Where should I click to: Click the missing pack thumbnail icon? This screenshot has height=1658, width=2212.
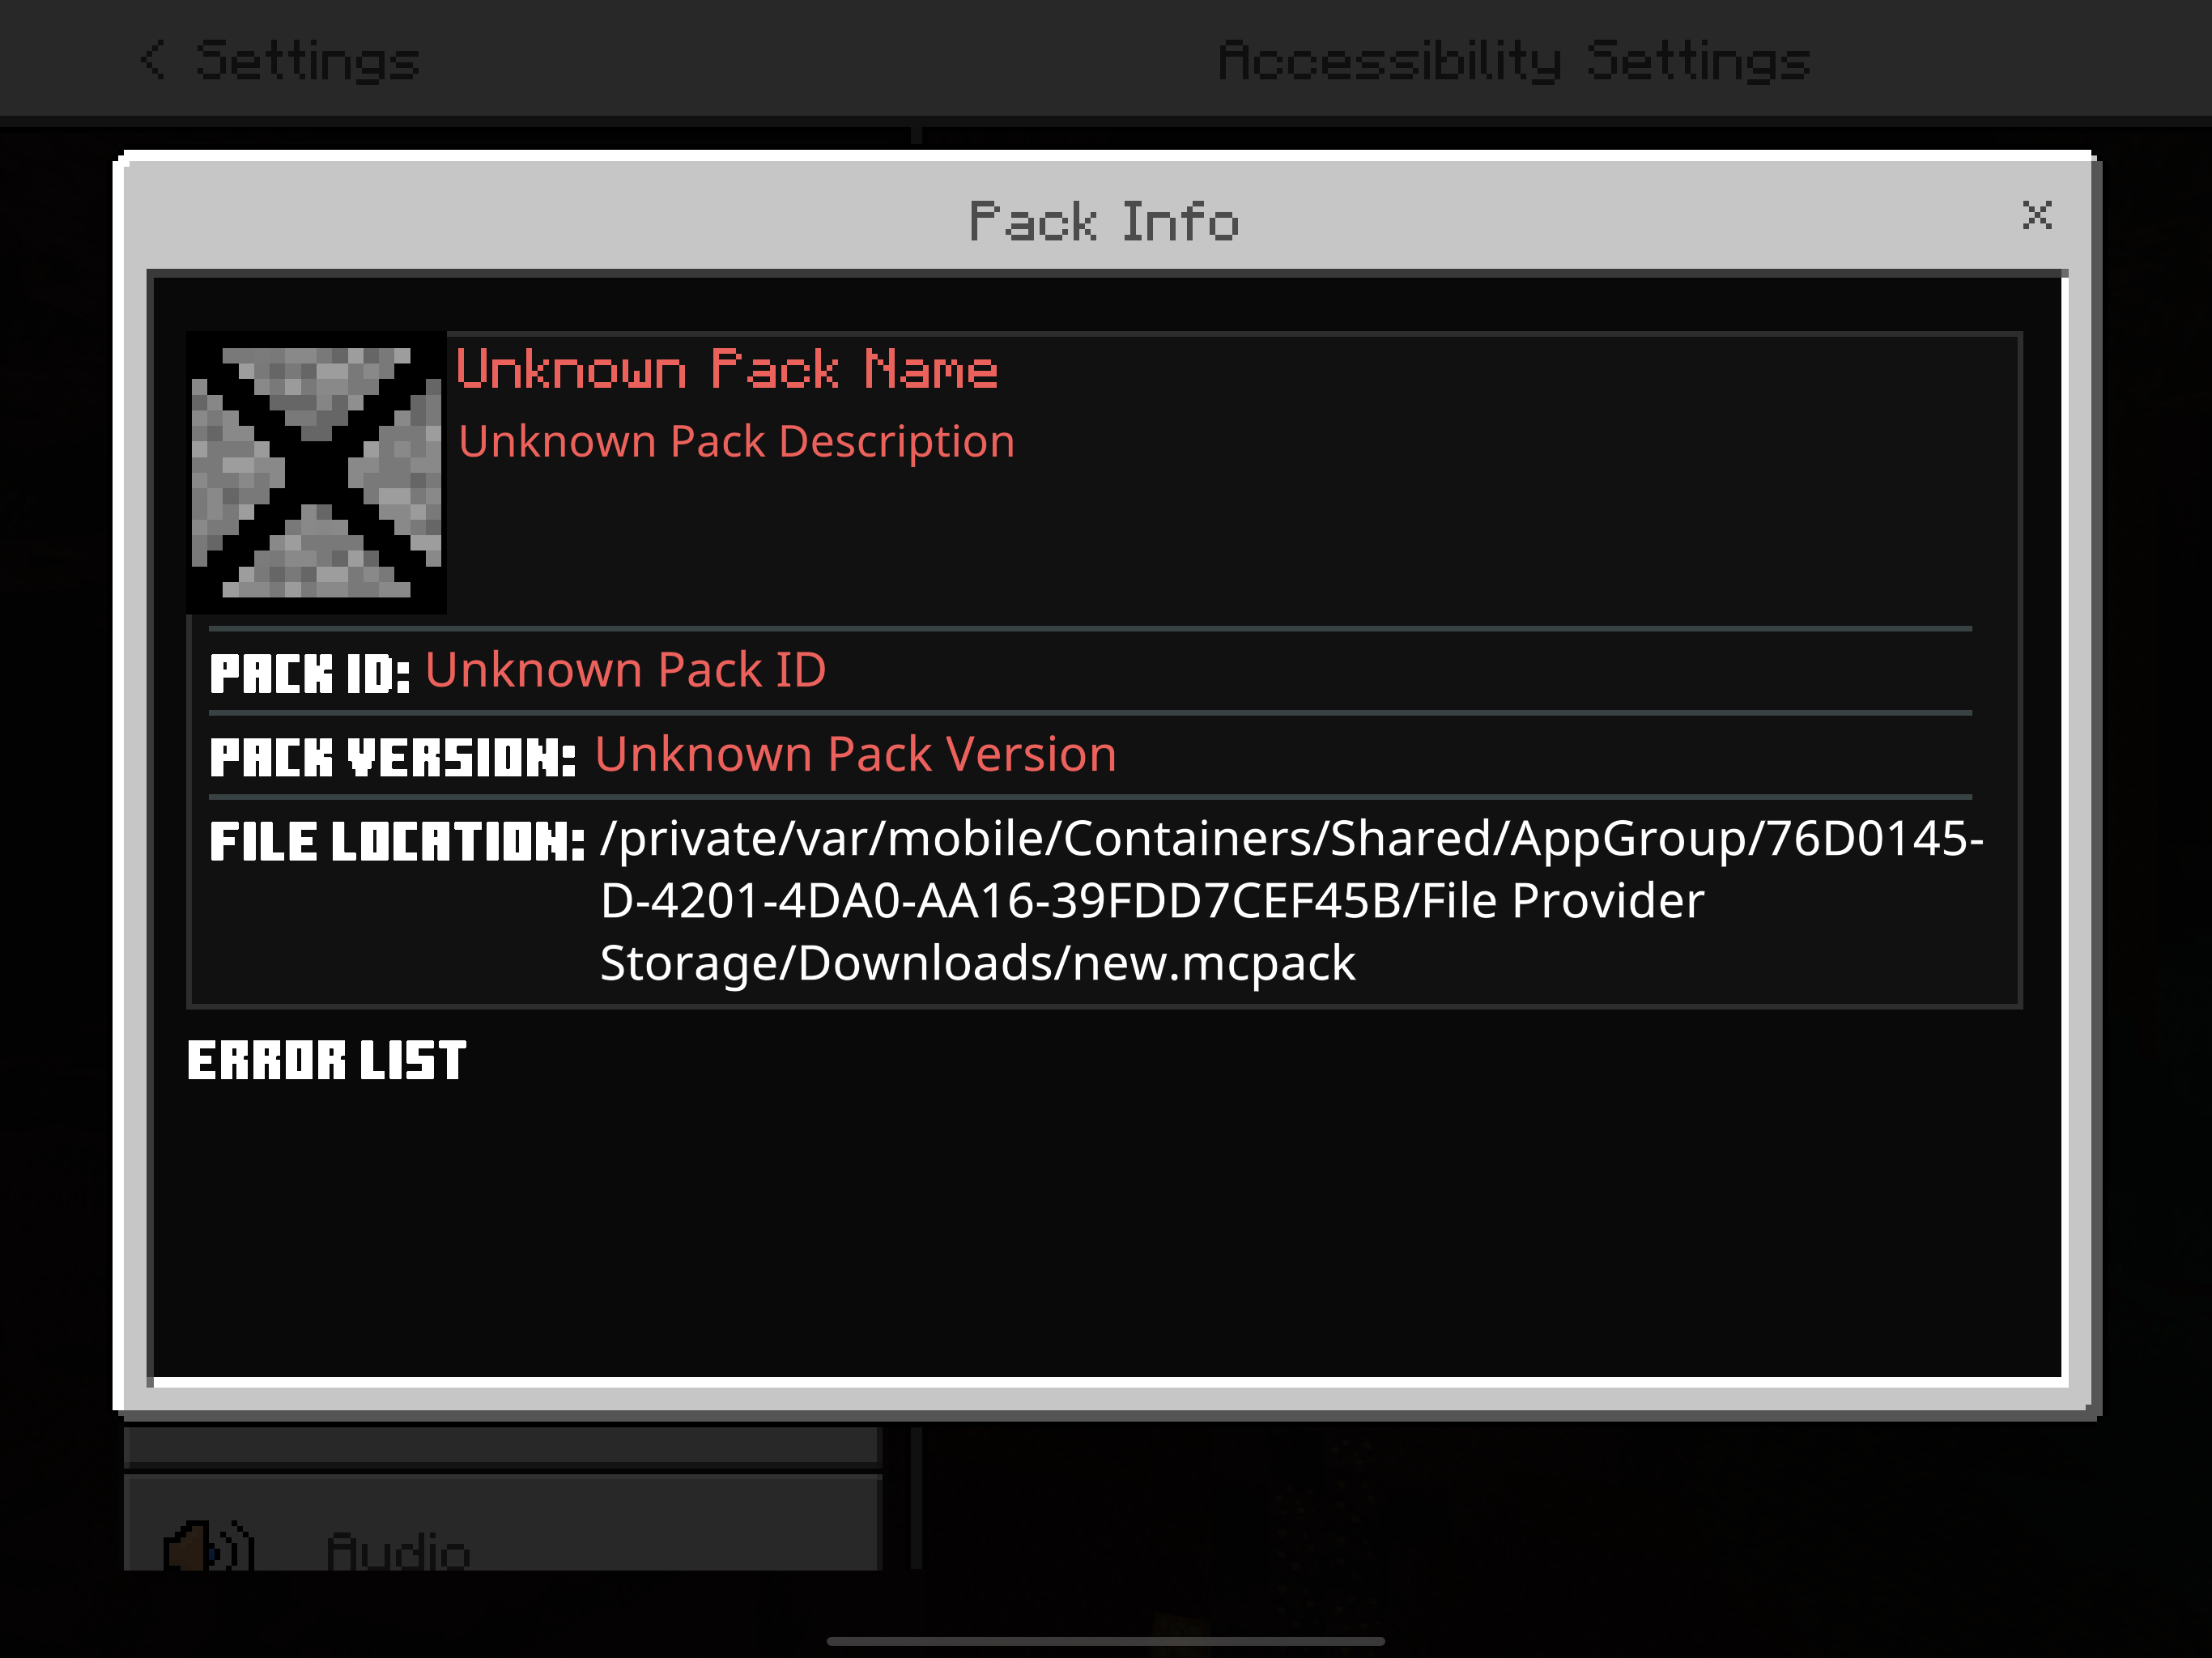coord(316,472)
